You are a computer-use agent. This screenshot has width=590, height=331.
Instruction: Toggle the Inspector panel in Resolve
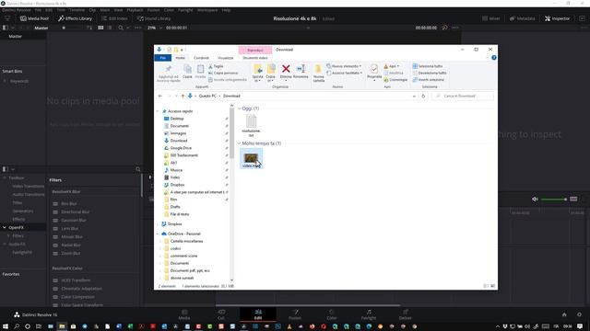pyautogui.click(x=557, y=18)
